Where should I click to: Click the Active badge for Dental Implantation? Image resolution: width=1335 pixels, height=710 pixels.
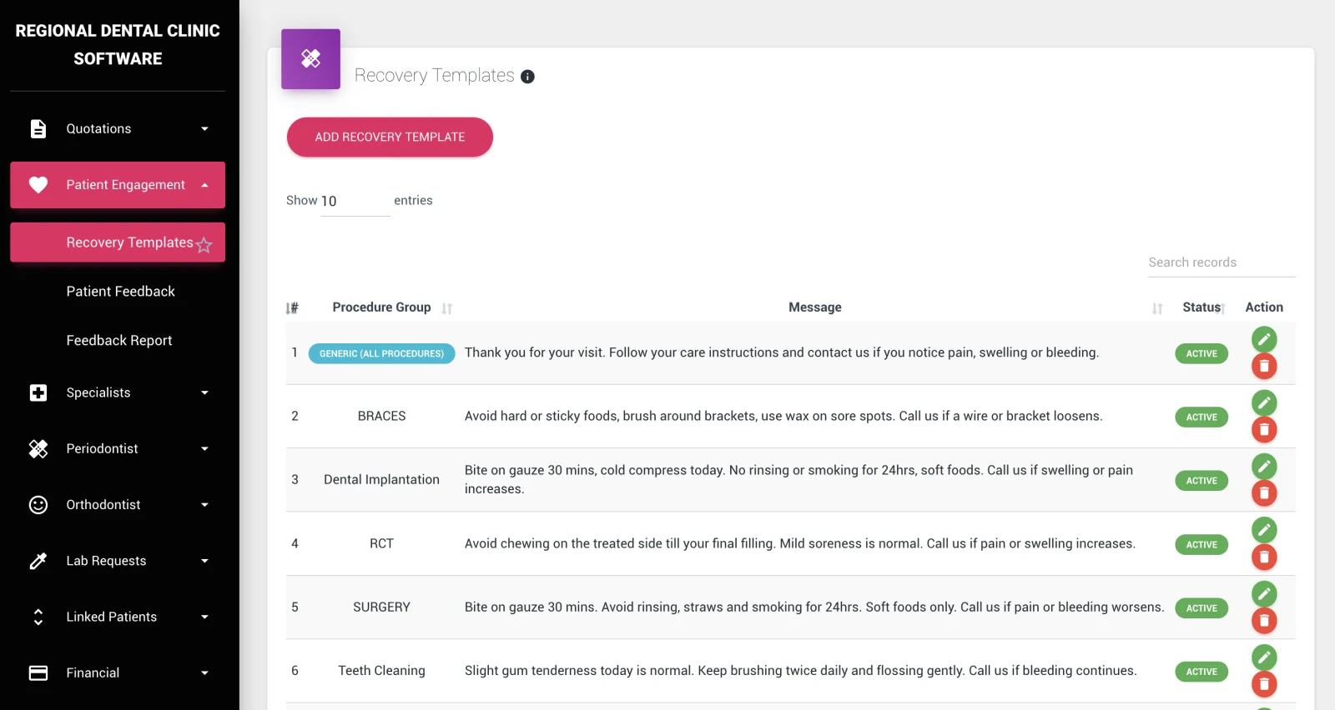1201,481
